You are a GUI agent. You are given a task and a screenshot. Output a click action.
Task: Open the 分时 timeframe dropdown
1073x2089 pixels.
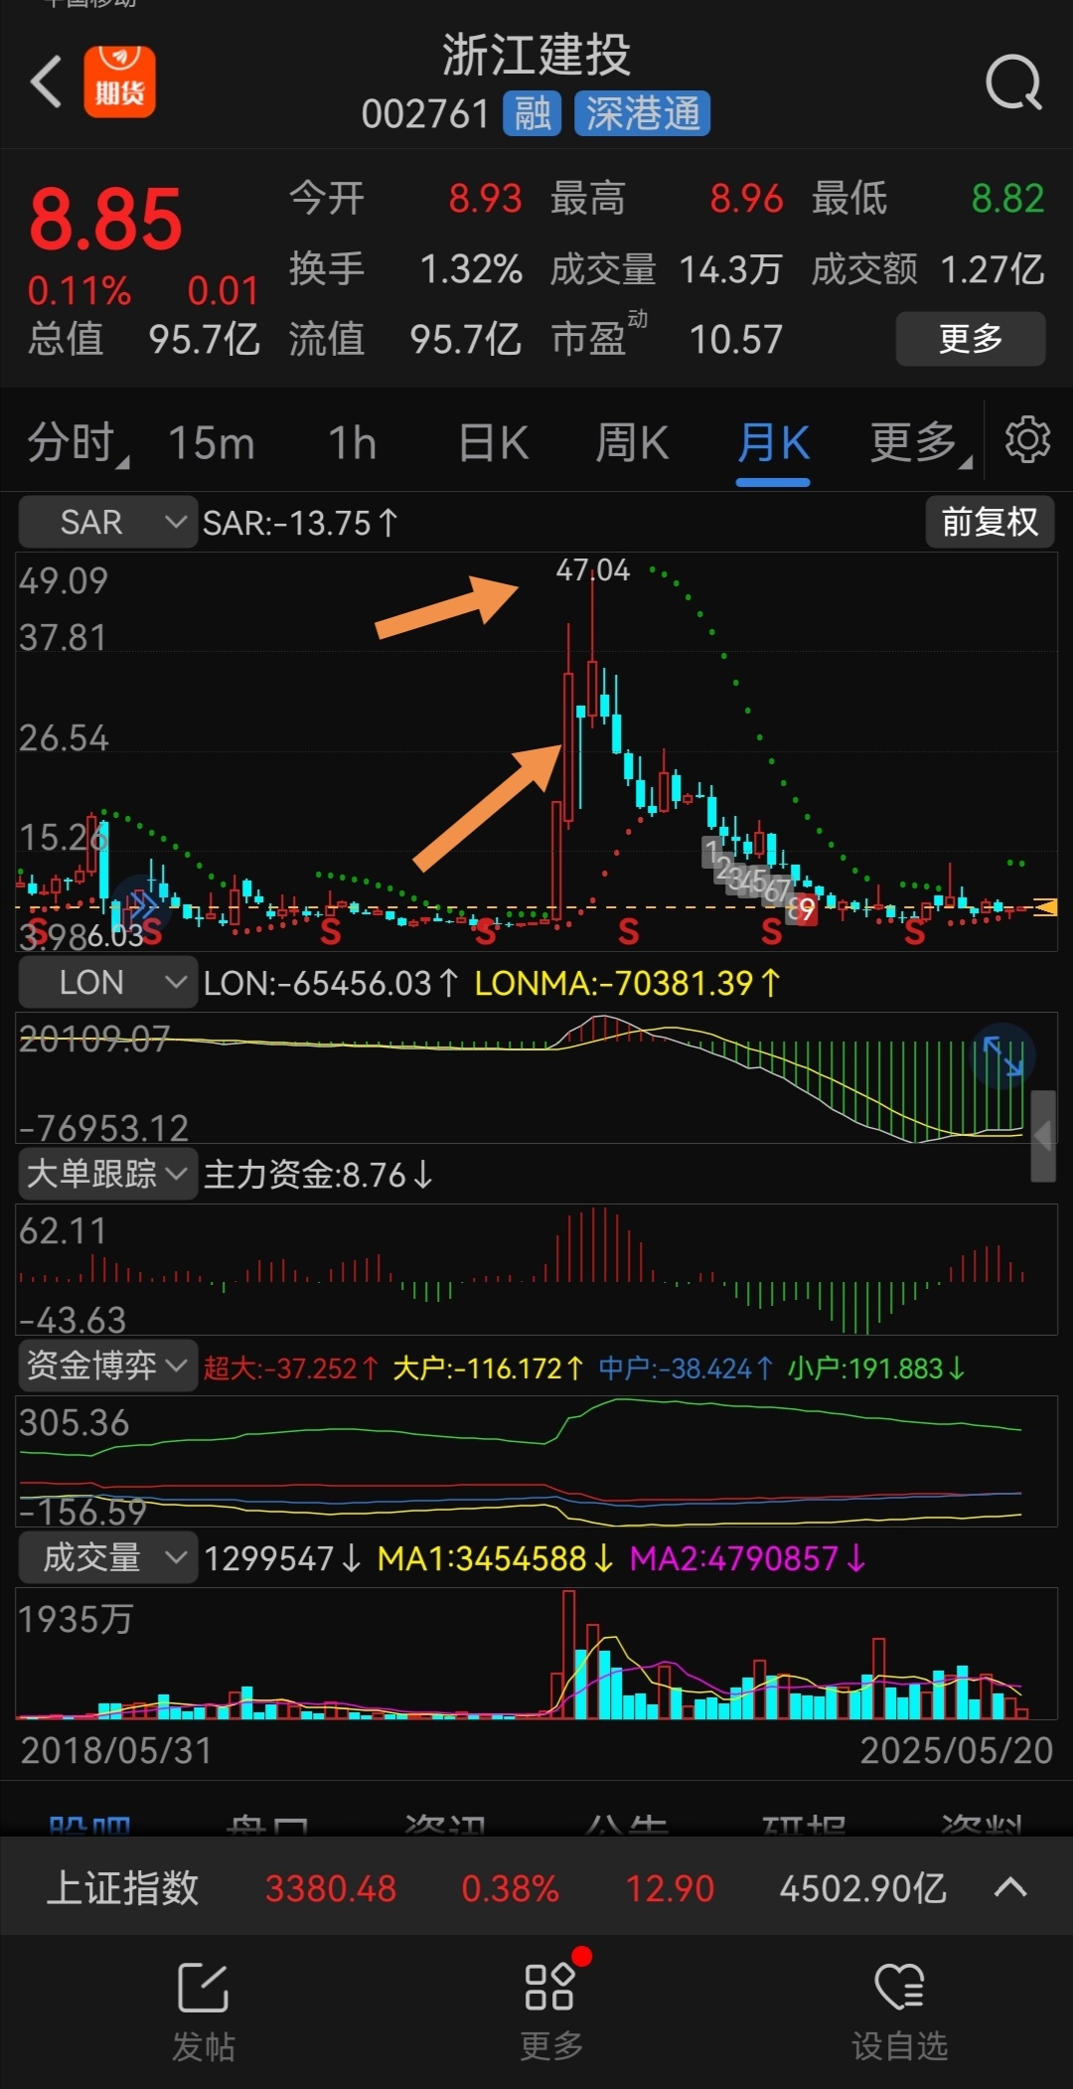click(77, 442)
